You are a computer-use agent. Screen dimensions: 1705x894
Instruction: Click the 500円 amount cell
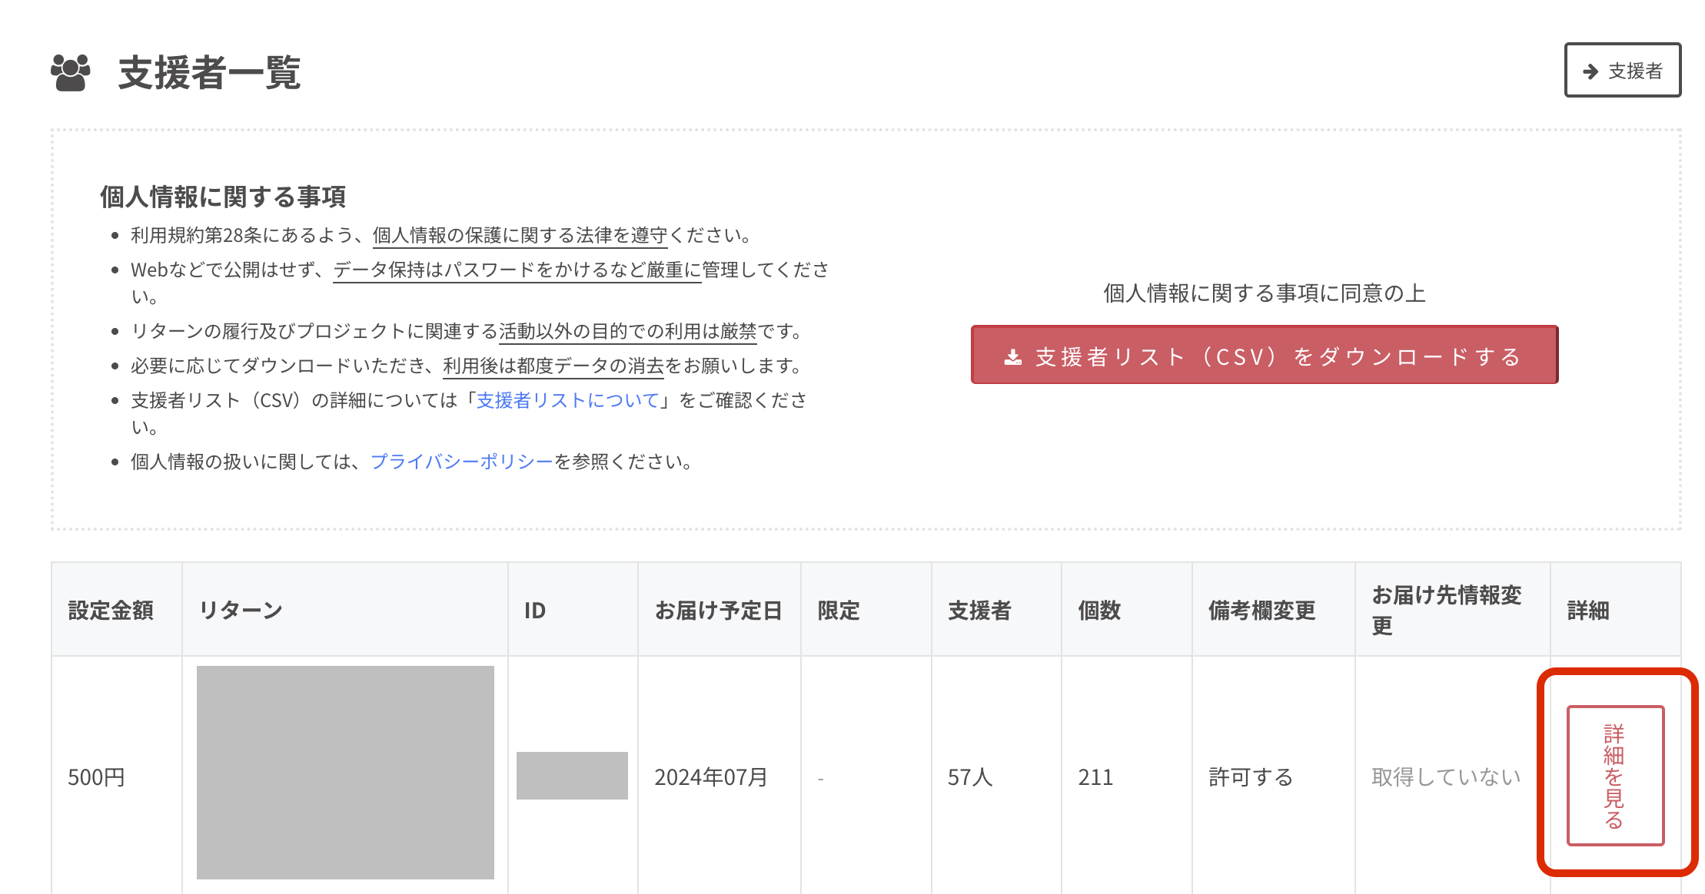tap(96, 777)
